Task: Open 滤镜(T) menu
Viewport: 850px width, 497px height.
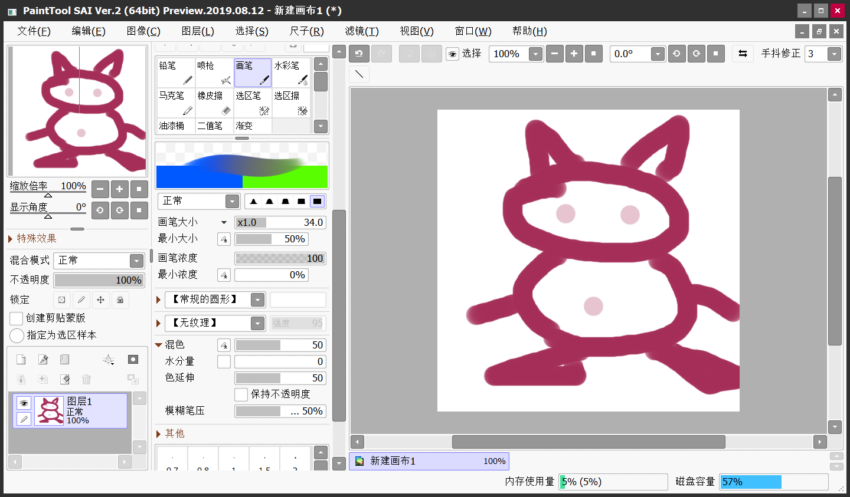Action: (x=362, y=31)
